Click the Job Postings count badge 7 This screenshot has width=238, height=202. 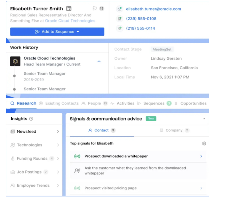coord(45,172)
